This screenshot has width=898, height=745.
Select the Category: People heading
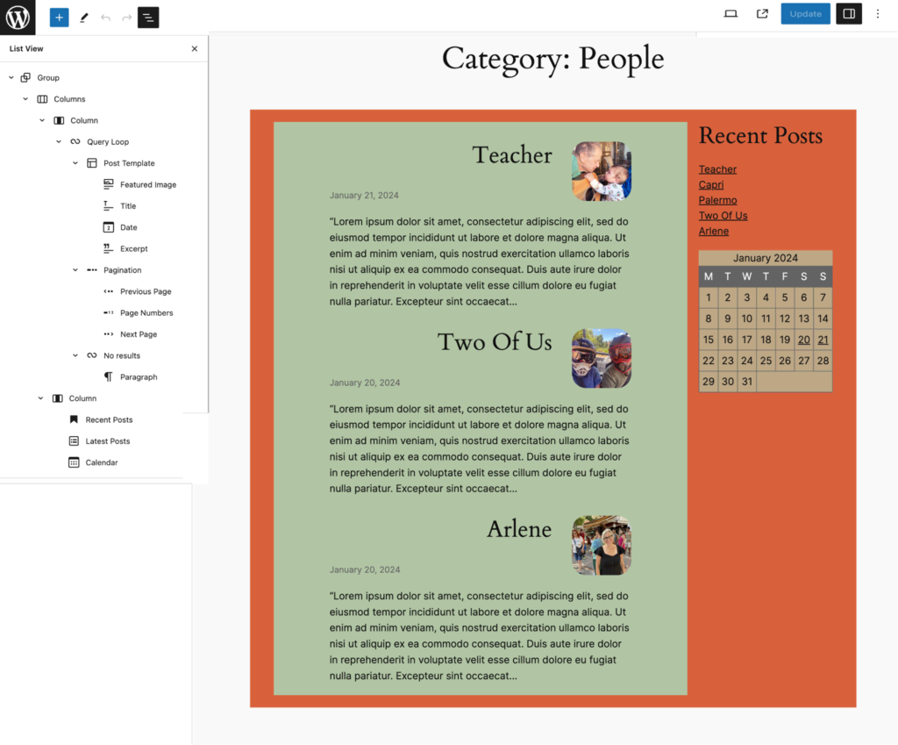553,59
